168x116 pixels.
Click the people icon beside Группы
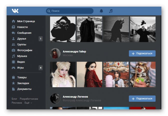(x=13, y=44)
